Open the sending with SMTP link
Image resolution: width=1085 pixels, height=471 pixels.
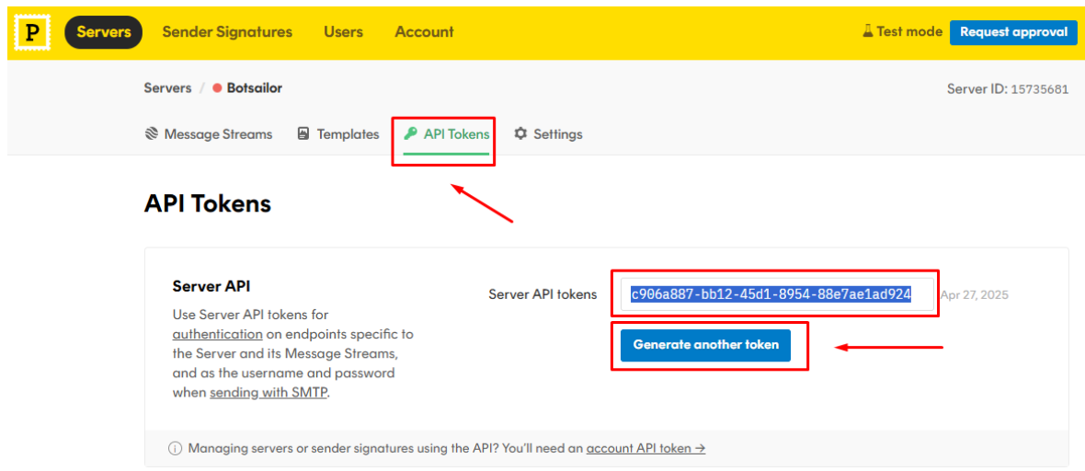268,393
